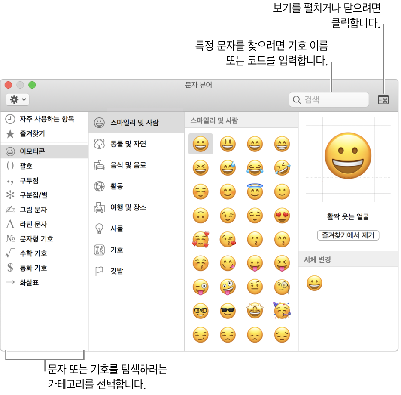Select the upside-down face emoji
401x395 pixels.
click(200, 216)
